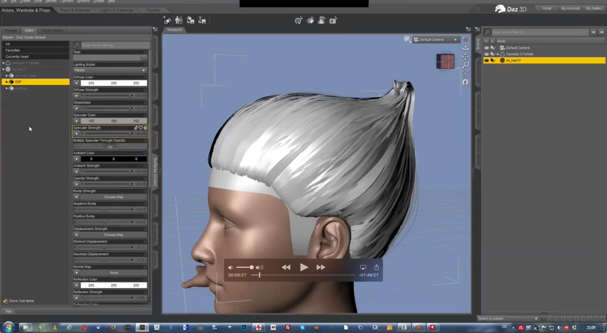Open the Lighting Model Plastic dropdown
607x333 pixels.
(110, 70)
